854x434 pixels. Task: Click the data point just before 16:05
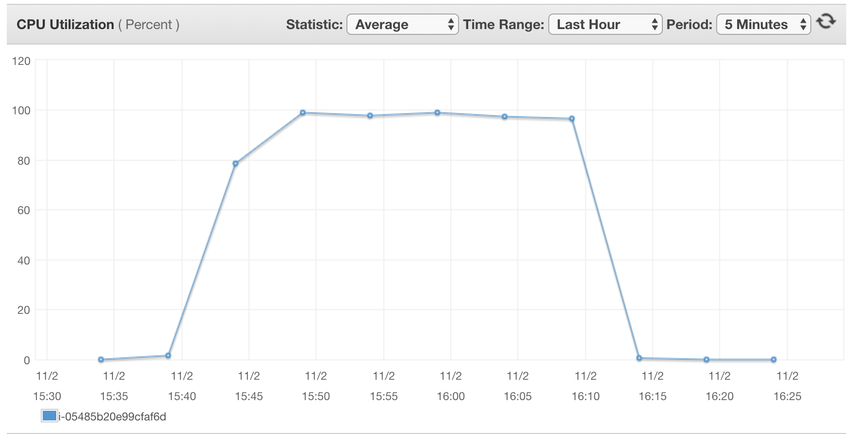505,117
